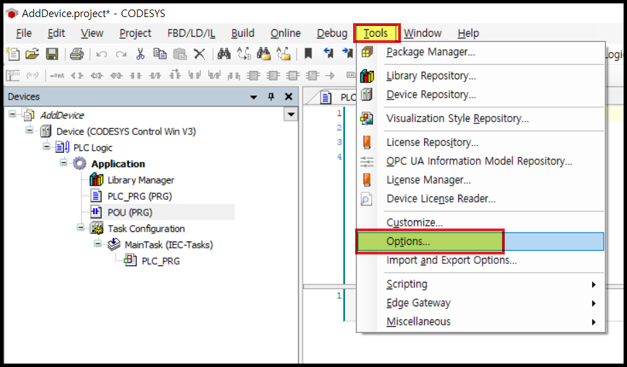The height and width of the screenshot is (367, 627).
Task: Select Device License Reader... entry
Action: [x=480, y=199]
